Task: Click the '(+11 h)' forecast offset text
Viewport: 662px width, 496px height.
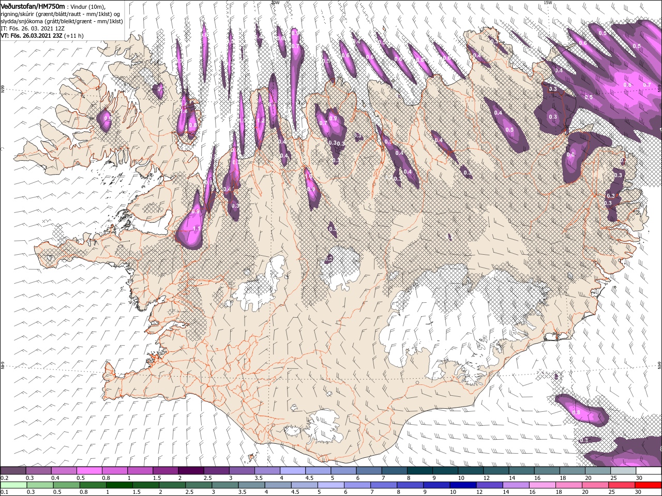Action: point(74,36)
